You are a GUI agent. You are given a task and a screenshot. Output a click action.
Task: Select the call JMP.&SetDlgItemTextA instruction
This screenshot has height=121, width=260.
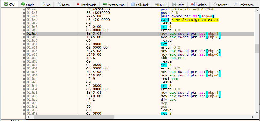click(190, 20)
